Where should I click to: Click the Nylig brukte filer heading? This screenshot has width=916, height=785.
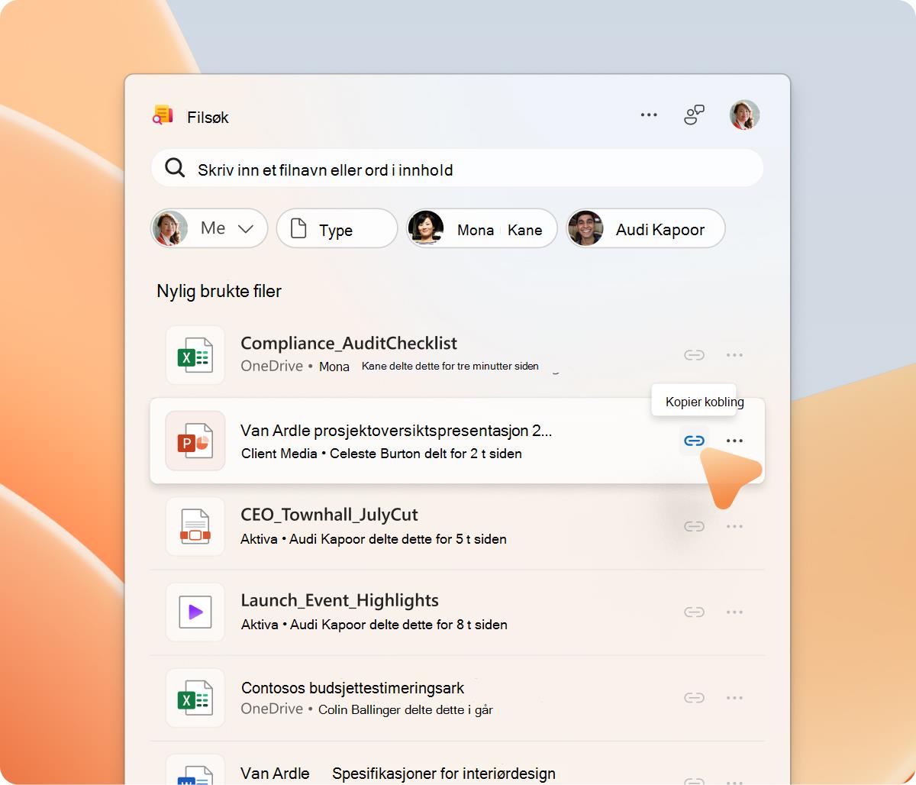click(219, 291)
